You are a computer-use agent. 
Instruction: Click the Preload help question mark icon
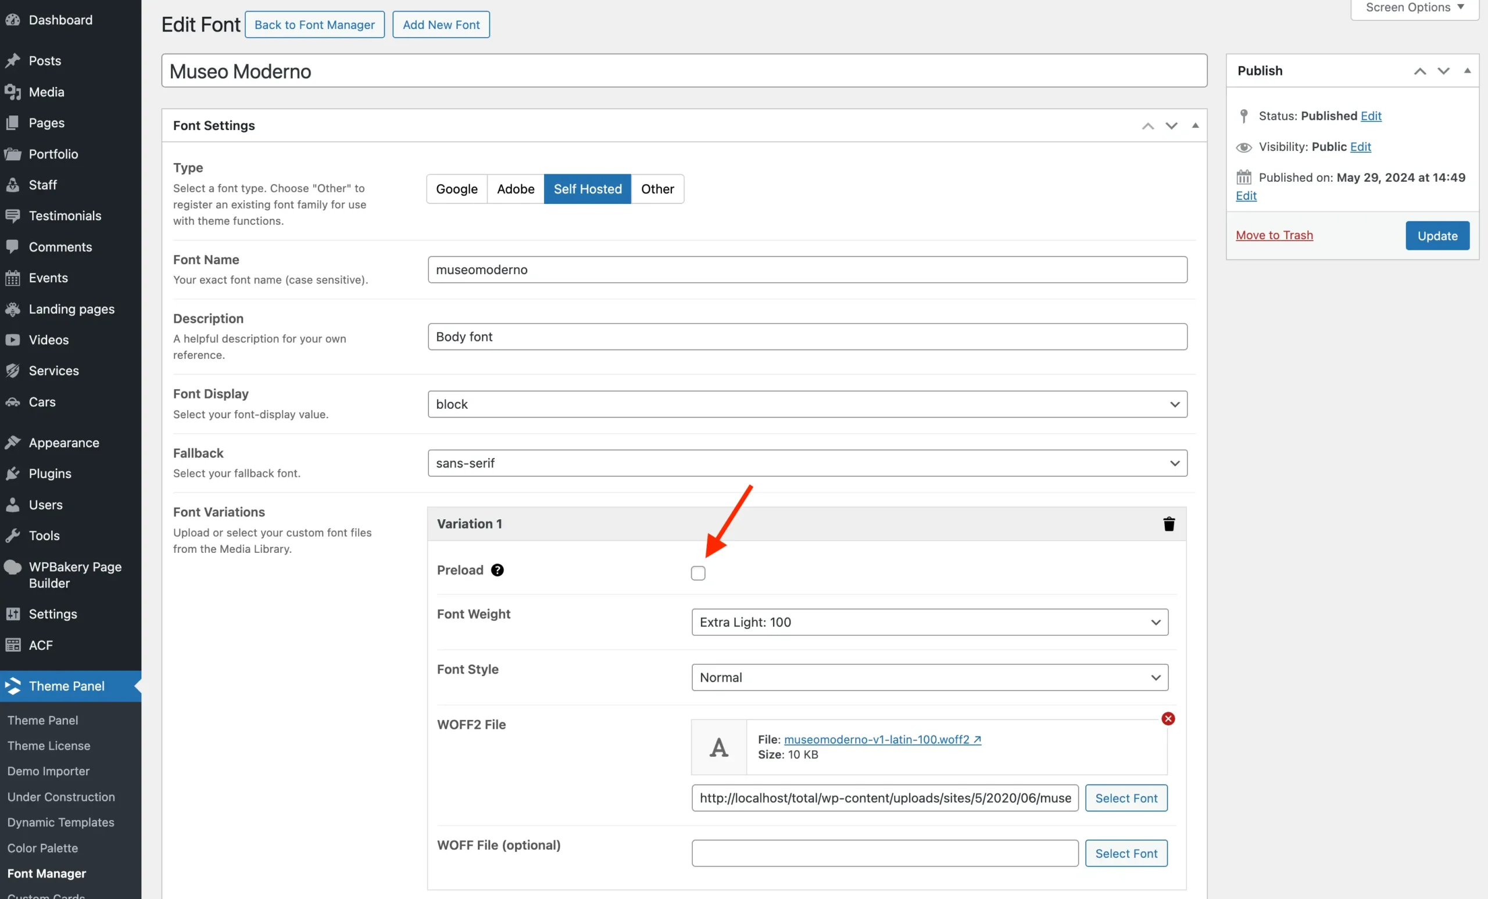coord(497,570)
